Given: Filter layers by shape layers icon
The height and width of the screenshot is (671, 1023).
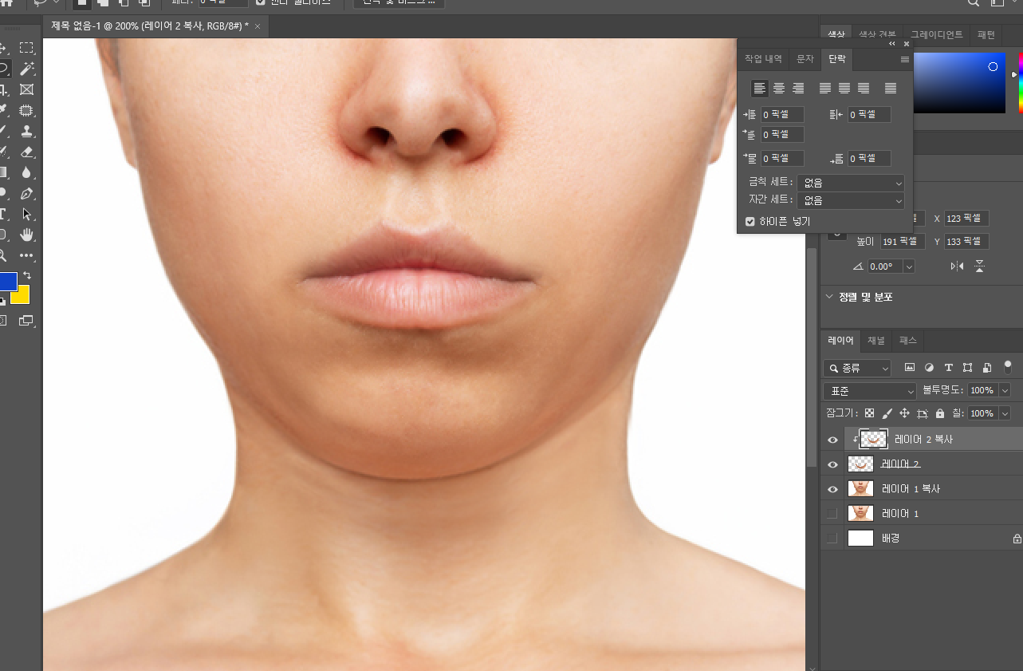Looking at the screenshot, I should (x=967, y=368).
